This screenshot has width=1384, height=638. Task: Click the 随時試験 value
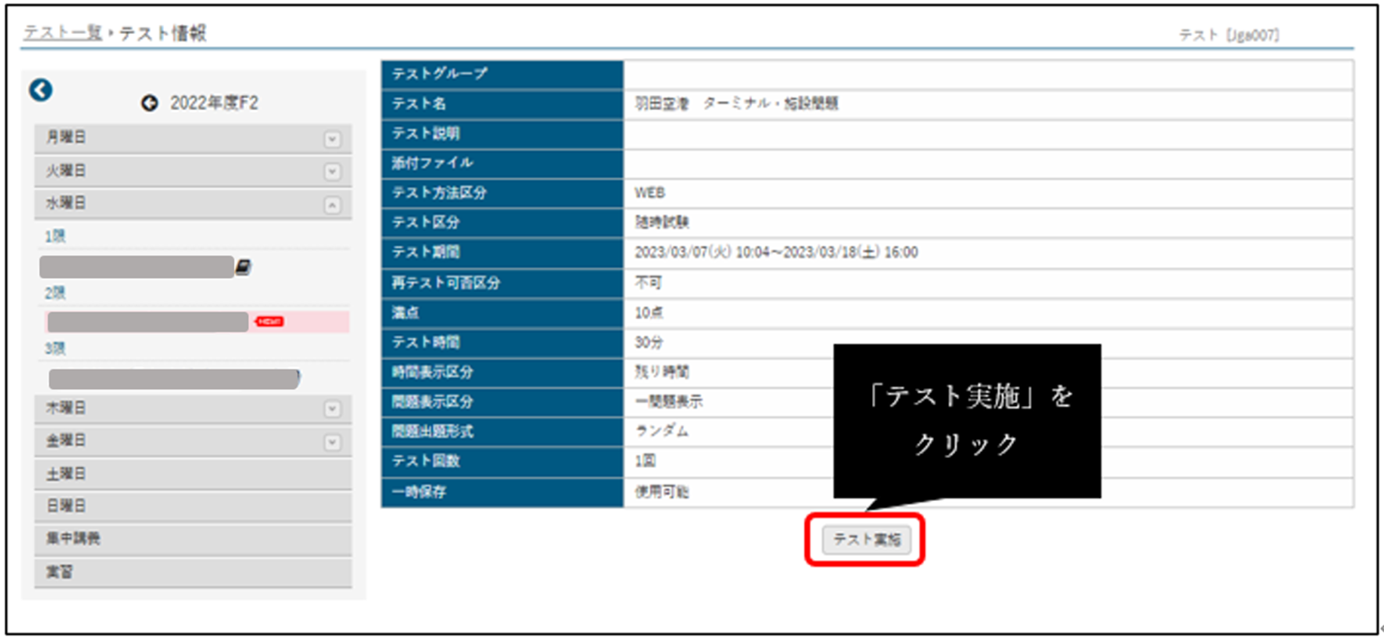[x=662, y=223]
